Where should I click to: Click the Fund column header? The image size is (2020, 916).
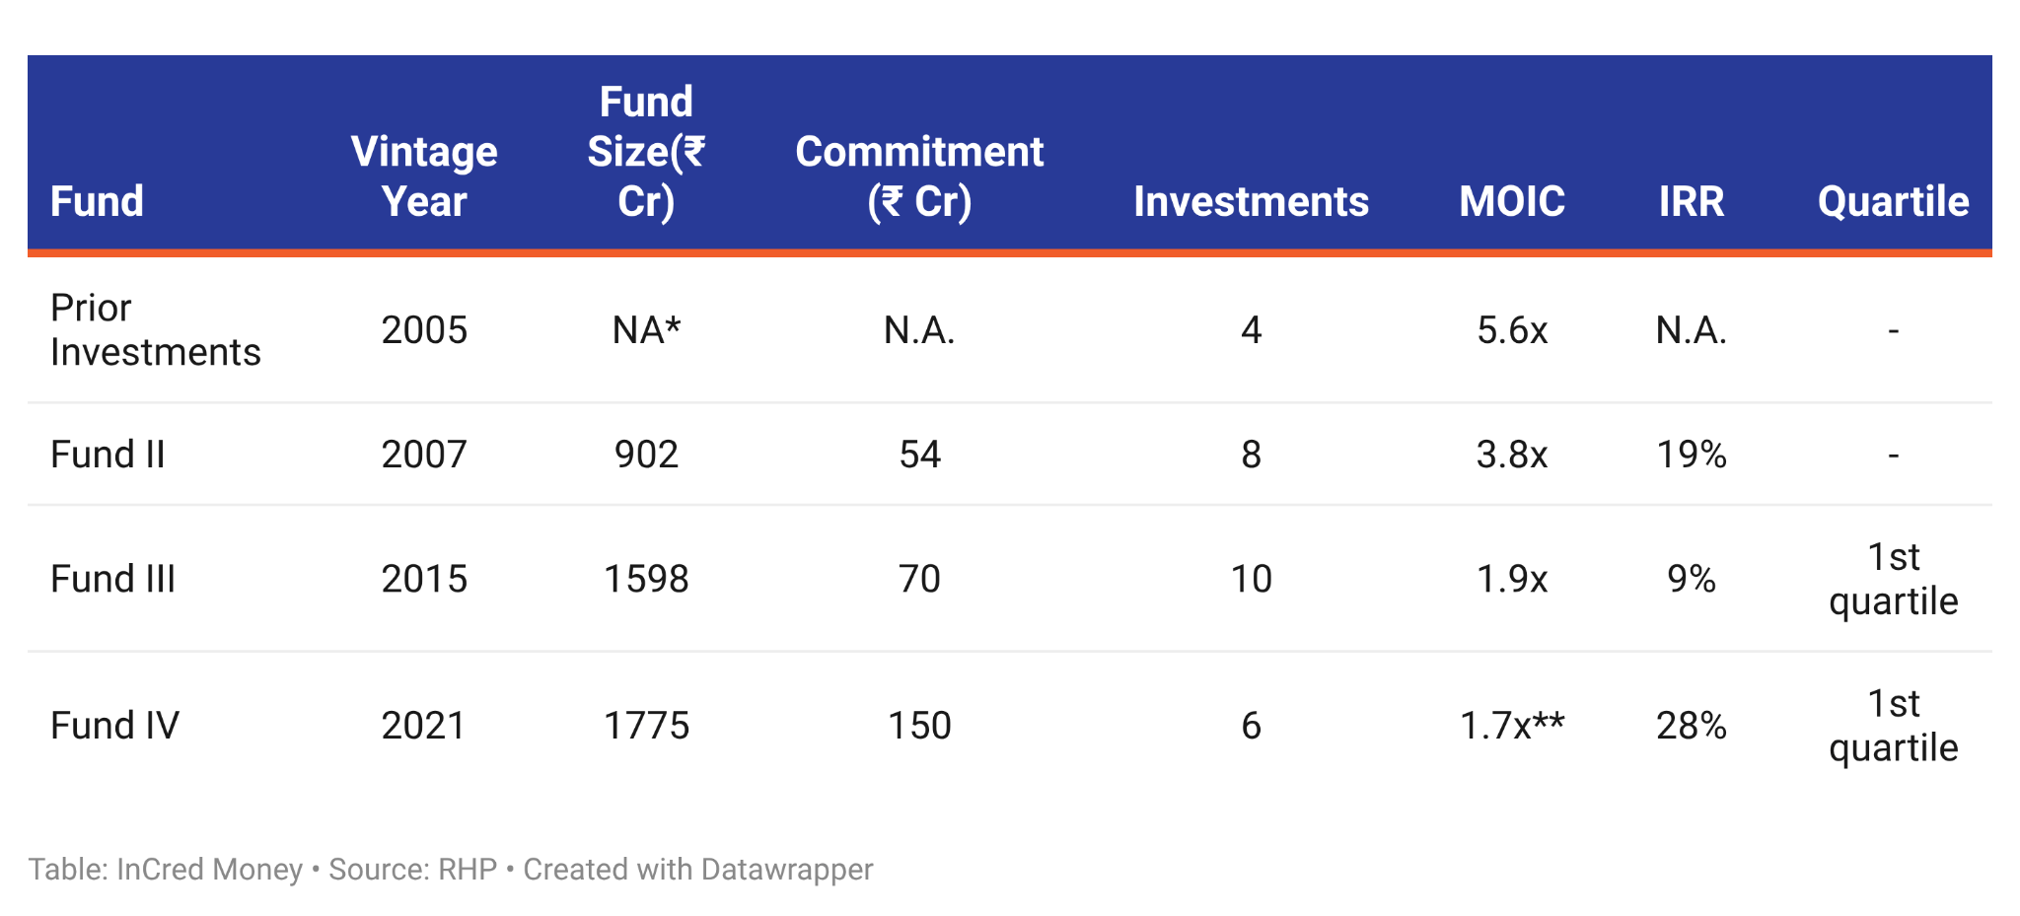[x=97, y=201]
